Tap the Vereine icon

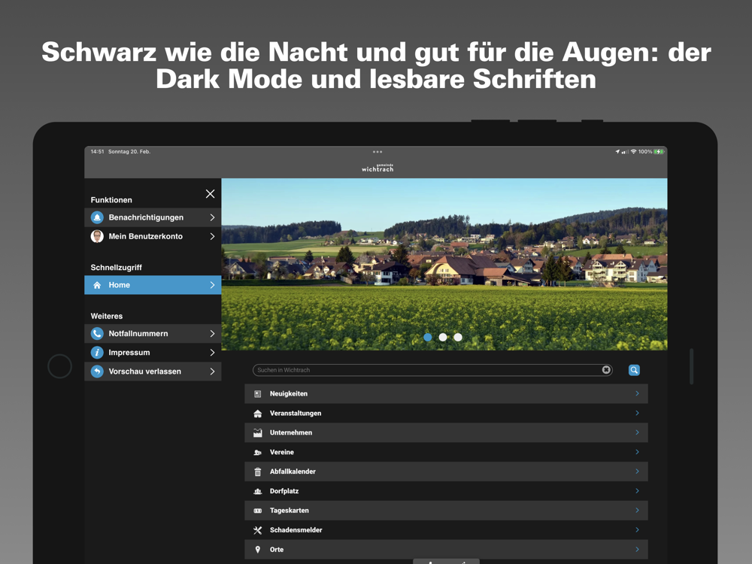257,452
